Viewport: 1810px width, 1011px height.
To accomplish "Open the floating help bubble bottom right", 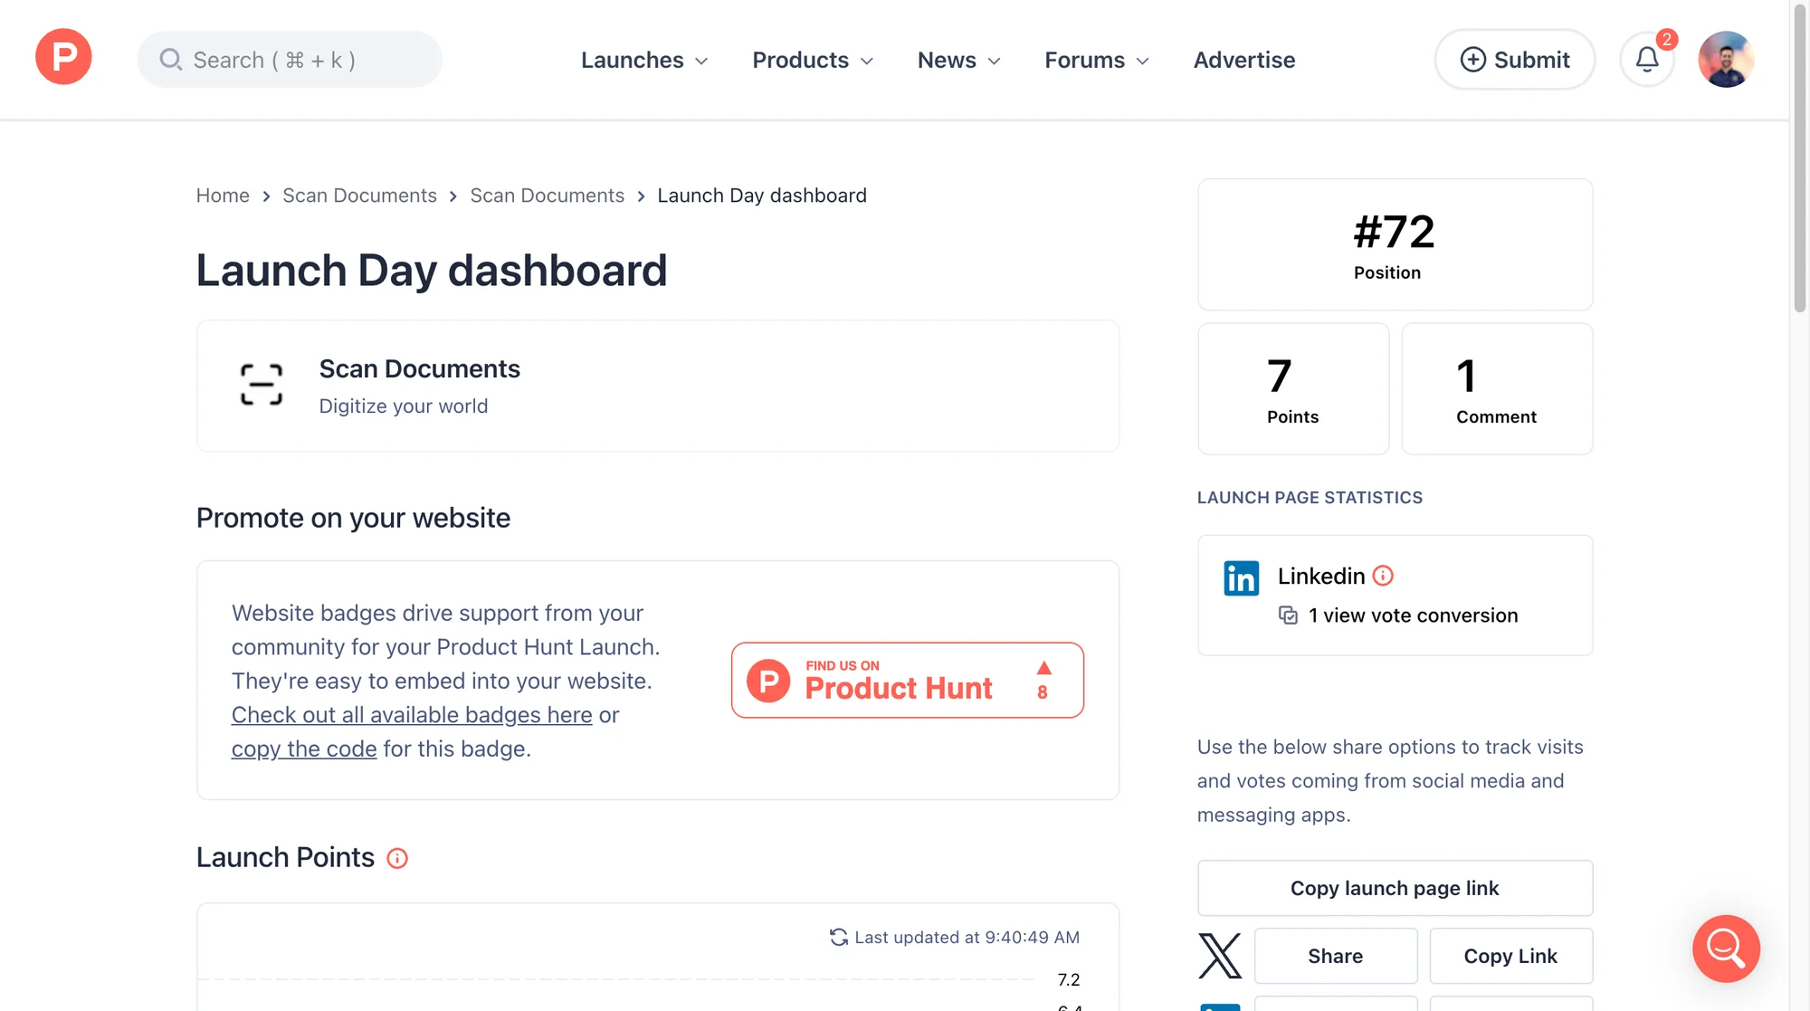I will [x=1725, y=949].
